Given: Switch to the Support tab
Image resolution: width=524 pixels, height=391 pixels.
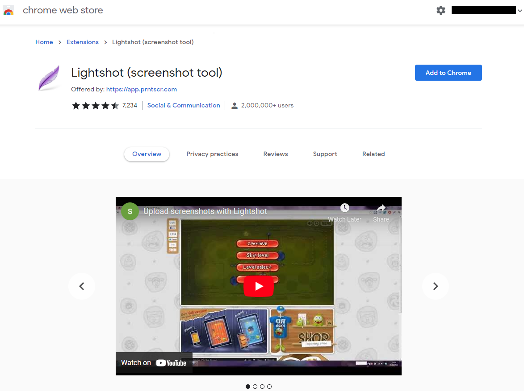Looking at the screenshot, I should (x=325, y=154).
